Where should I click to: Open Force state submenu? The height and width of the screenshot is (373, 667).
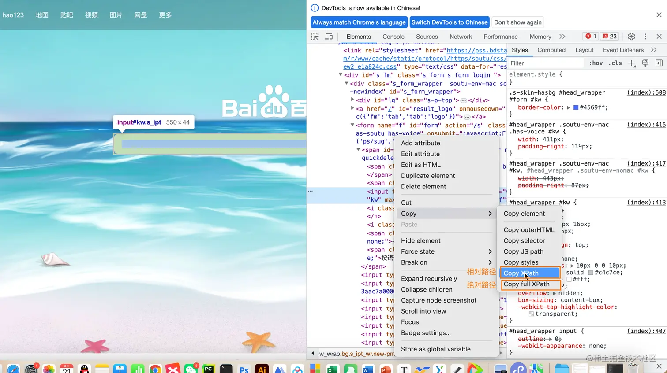(x=446, y=251)
